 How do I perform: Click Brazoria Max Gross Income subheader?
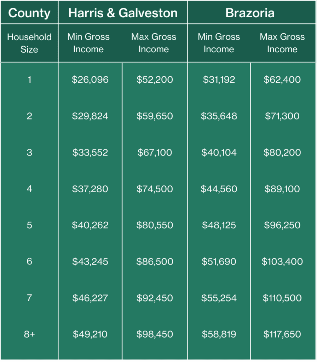pos(282,43)
